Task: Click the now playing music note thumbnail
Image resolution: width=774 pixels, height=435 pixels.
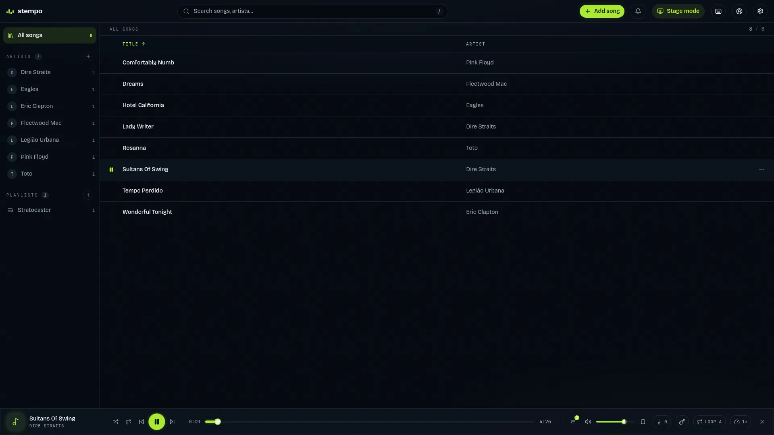Action: pos(16,422)
